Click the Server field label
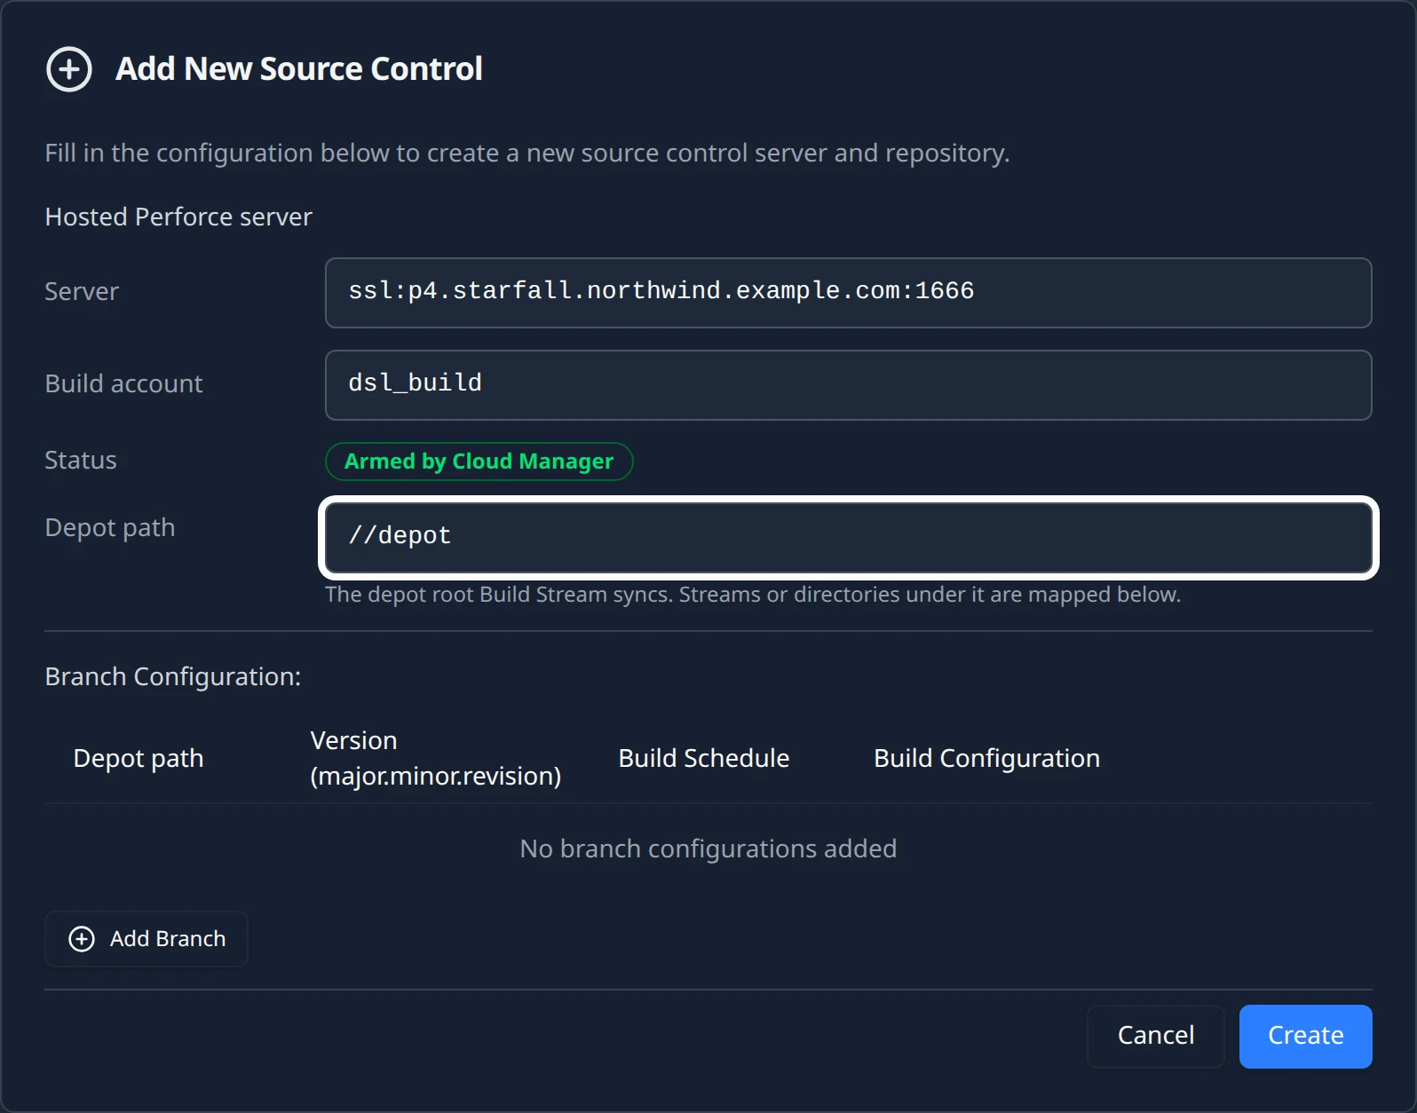Viewport: 1417px width, 1113px height. coord(81,291)
